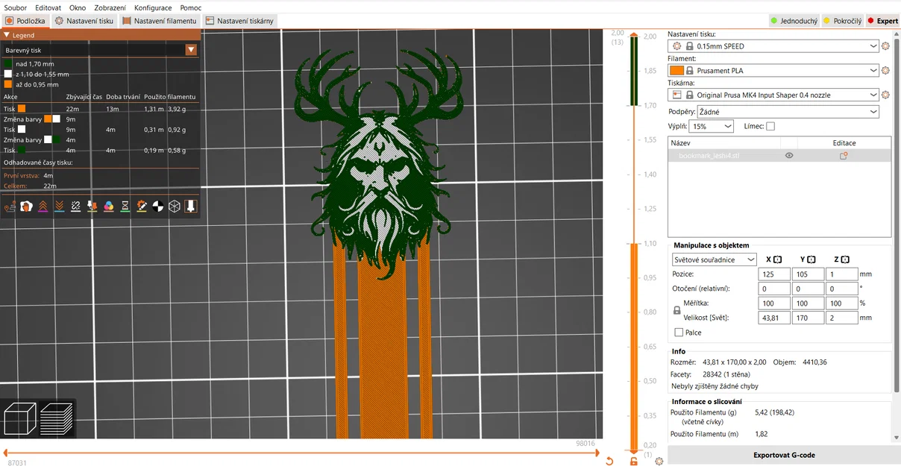The image size is (901, 466).
Task: Open Zobrazení menu
Action: [x=110, y=7]
